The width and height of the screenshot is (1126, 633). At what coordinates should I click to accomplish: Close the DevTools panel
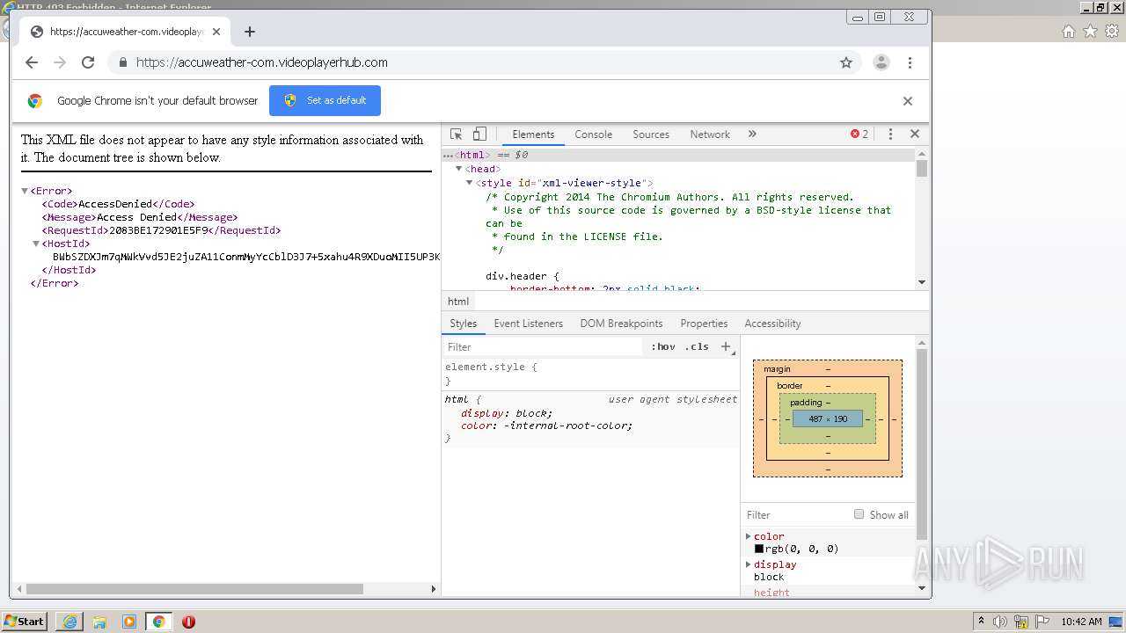click(915, 135)
